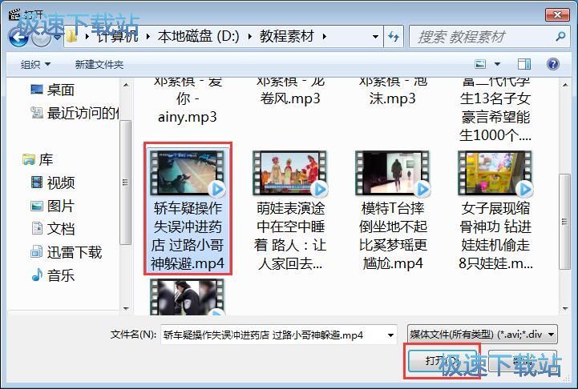The height and width of the screenshot is (389, 578).
Task: Click the 视频 filmstrip icon
Action: pyautogui.click(x=37, y=182)
